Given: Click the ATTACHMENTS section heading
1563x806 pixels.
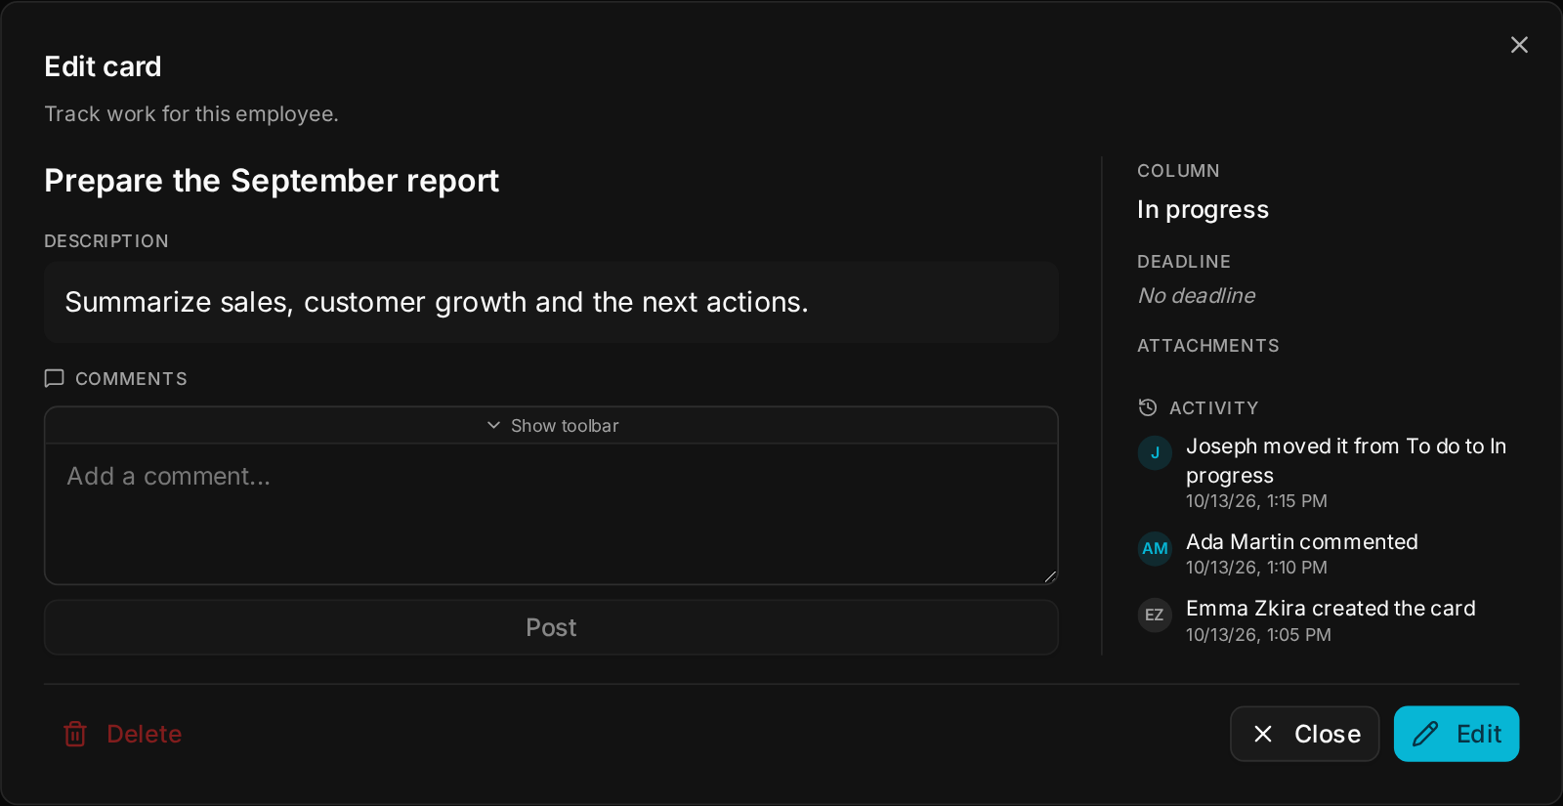Looking at the screenshot, I should [1208, 346].
